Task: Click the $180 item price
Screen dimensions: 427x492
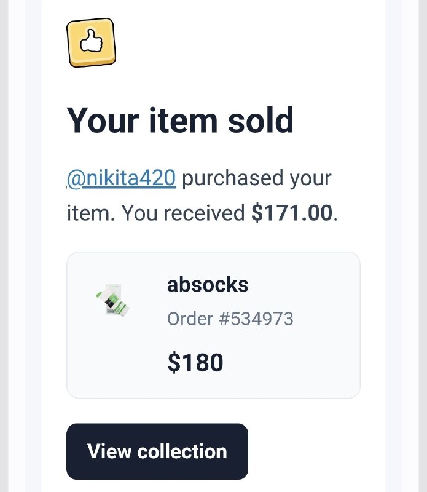Action: pyautogui.click(x=195, y=362)
